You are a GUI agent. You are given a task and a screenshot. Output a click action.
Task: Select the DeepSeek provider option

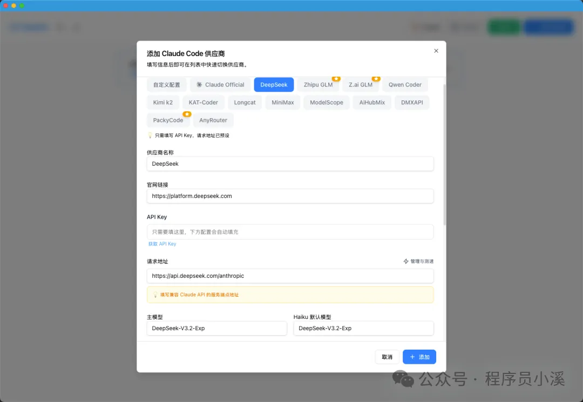(x=274, y=85)
